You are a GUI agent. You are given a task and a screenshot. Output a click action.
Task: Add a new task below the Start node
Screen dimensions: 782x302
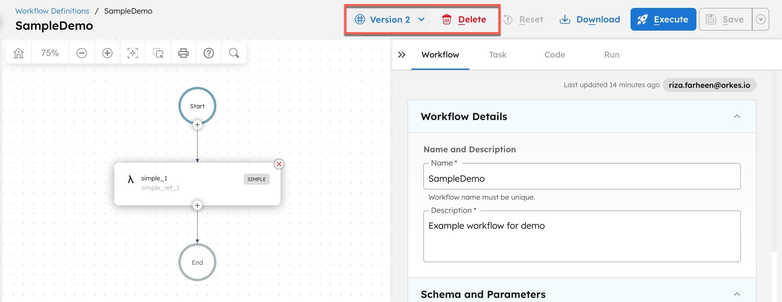click(197, 124)
